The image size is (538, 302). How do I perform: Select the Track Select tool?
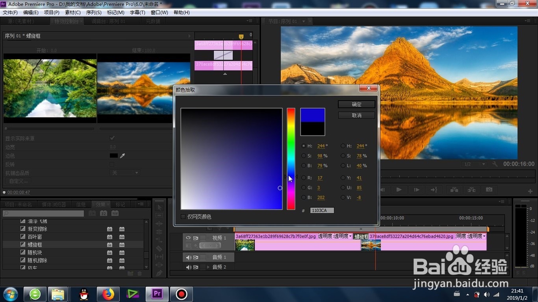pos(159,215)
